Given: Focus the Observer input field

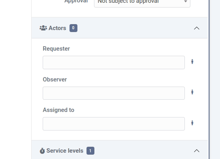Looking at the screenshot, I should point(114,93).
